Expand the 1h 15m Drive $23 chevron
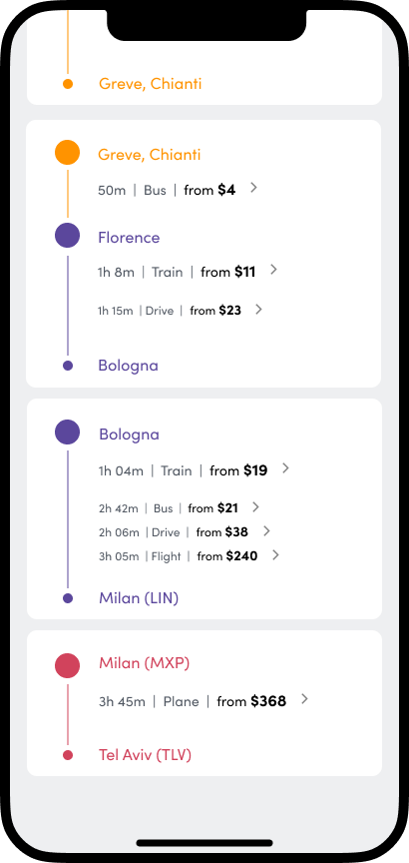Image resolution: width=409 pixels, height=863 pixels. coord(258,310)
